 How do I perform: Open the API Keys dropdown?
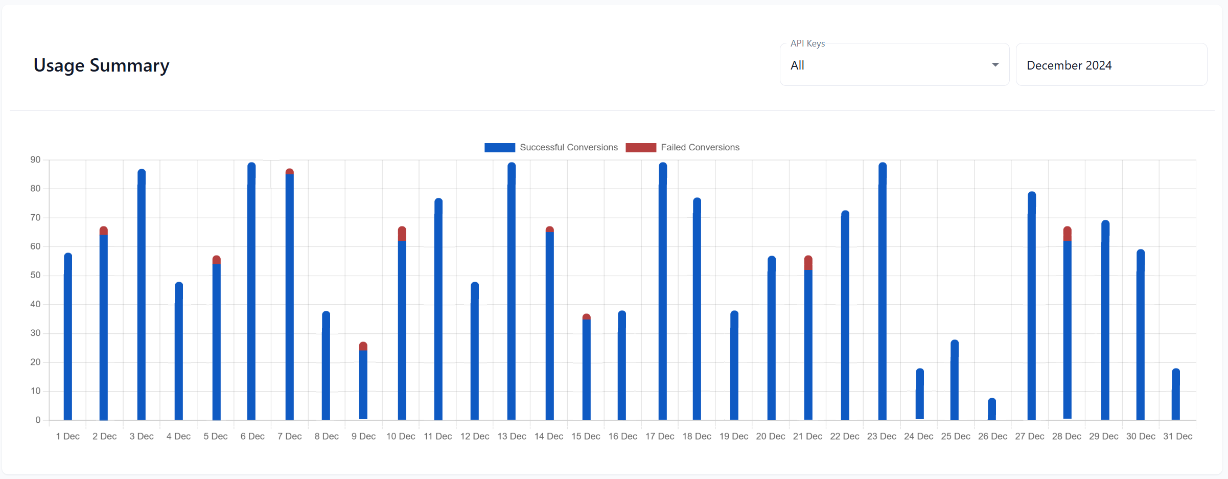pyautogui.click(x=894, y=65)
